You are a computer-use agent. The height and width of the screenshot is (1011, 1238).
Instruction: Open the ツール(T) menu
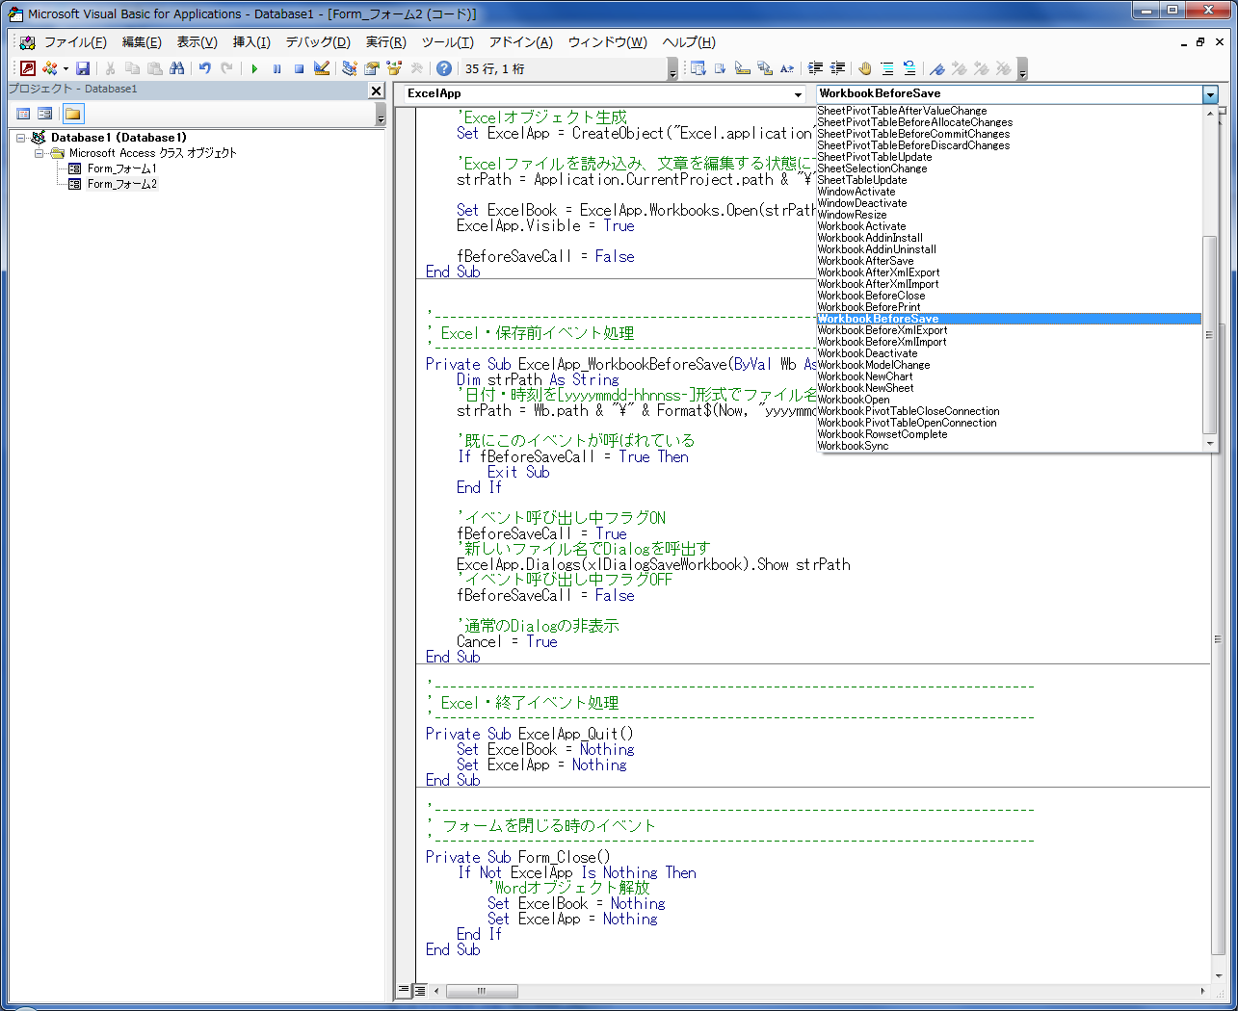(x=447, y=42)
